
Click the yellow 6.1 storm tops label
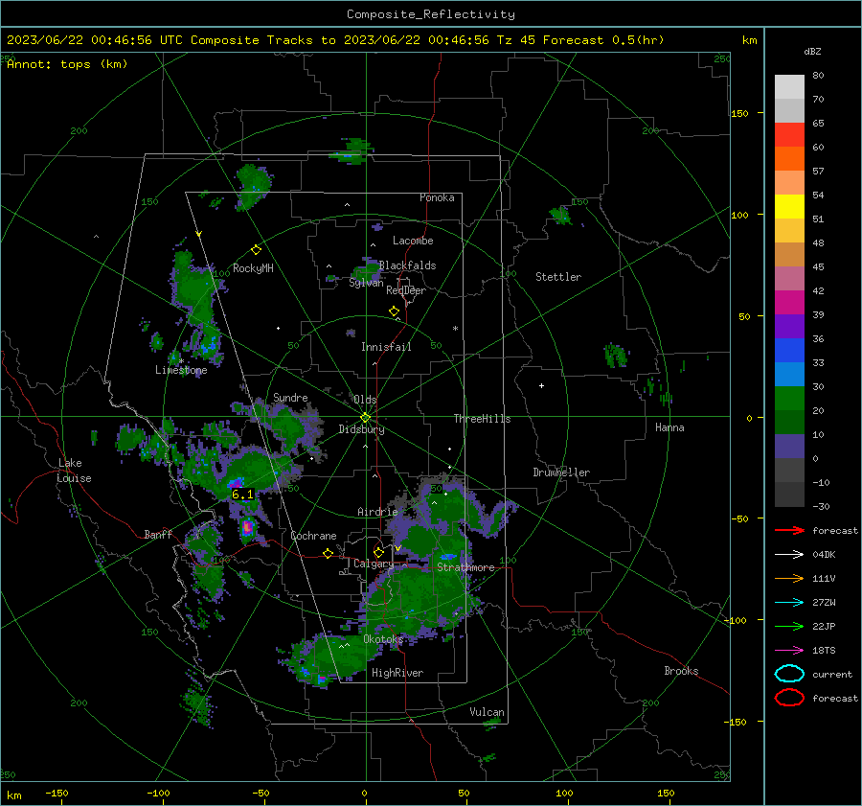pyautogui.click(x=242, y=495)
